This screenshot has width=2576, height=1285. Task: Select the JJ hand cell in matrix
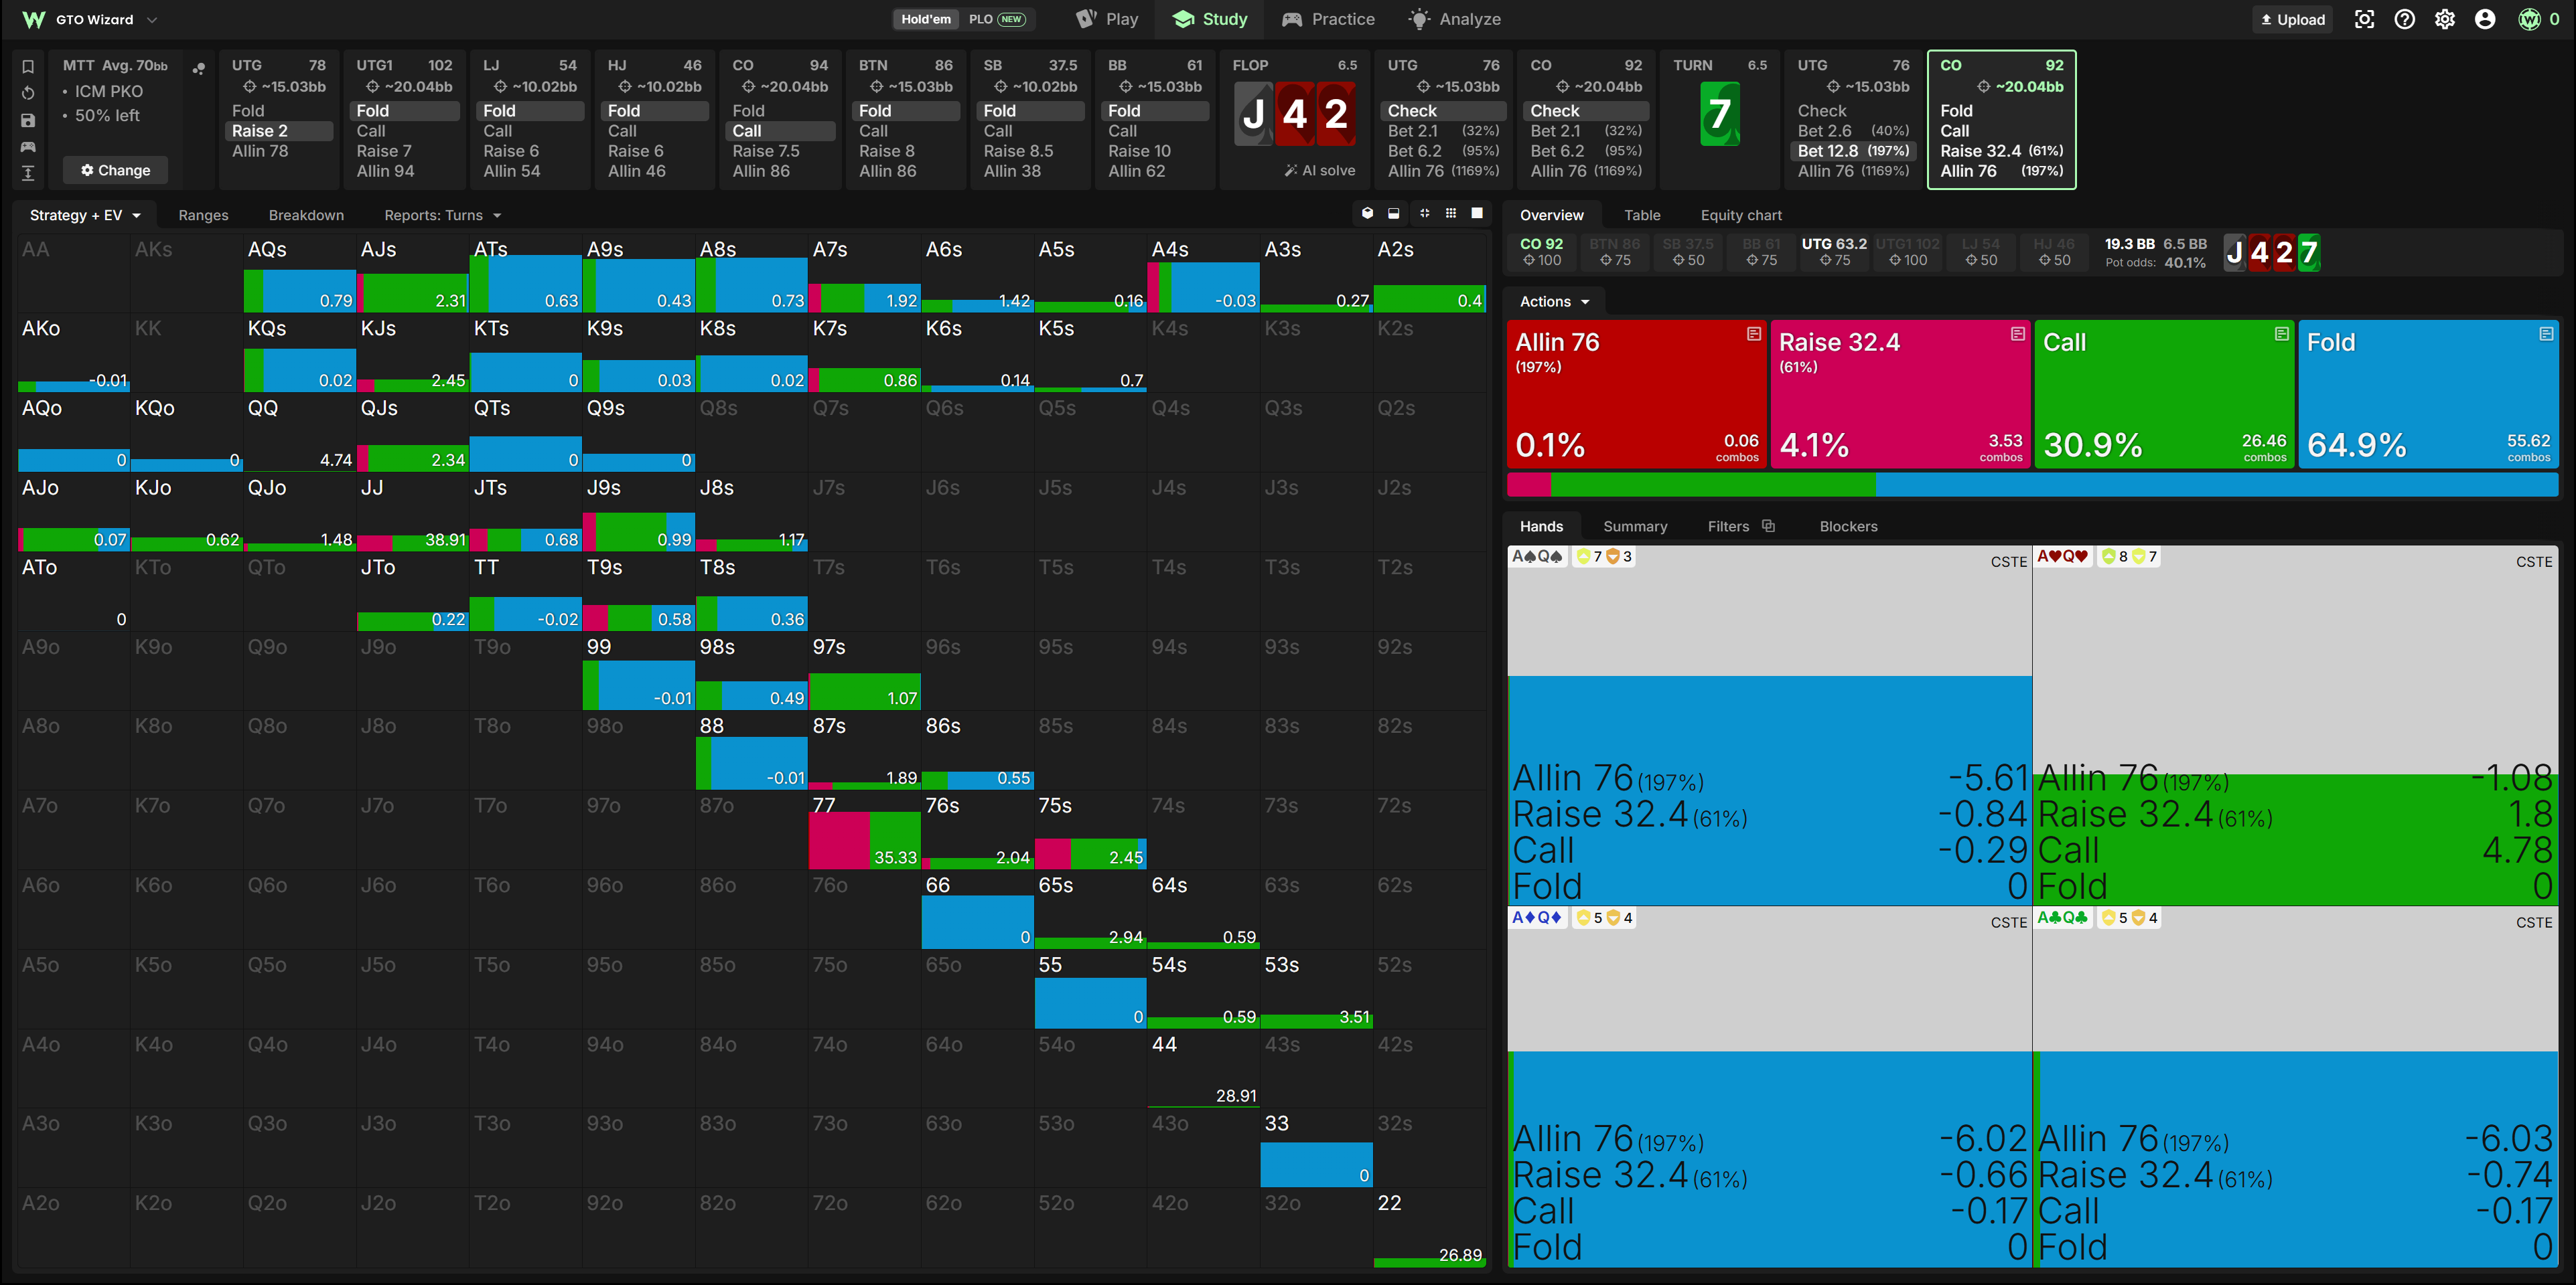click(x=413, y=513)
